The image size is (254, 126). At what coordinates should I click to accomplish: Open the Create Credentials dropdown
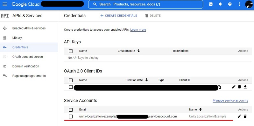(x=119, y=16)
